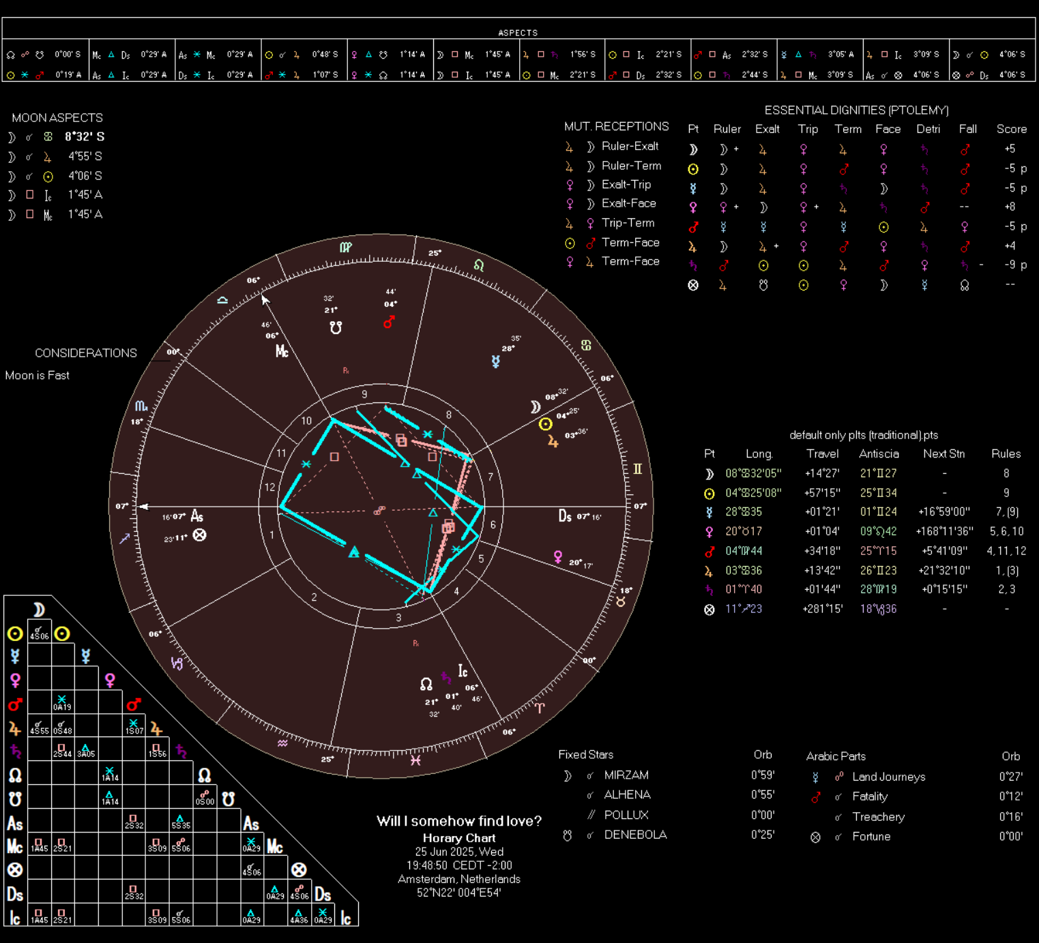The width and height of the screenshot is (1039, 943).
Task: Select the ALHENA fixed star entry
Action: (628, 795)
